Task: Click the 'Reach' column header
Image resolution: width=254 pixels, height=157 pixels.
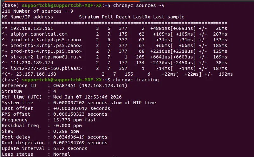Action: pyautogui.click(x=123, y=17)
